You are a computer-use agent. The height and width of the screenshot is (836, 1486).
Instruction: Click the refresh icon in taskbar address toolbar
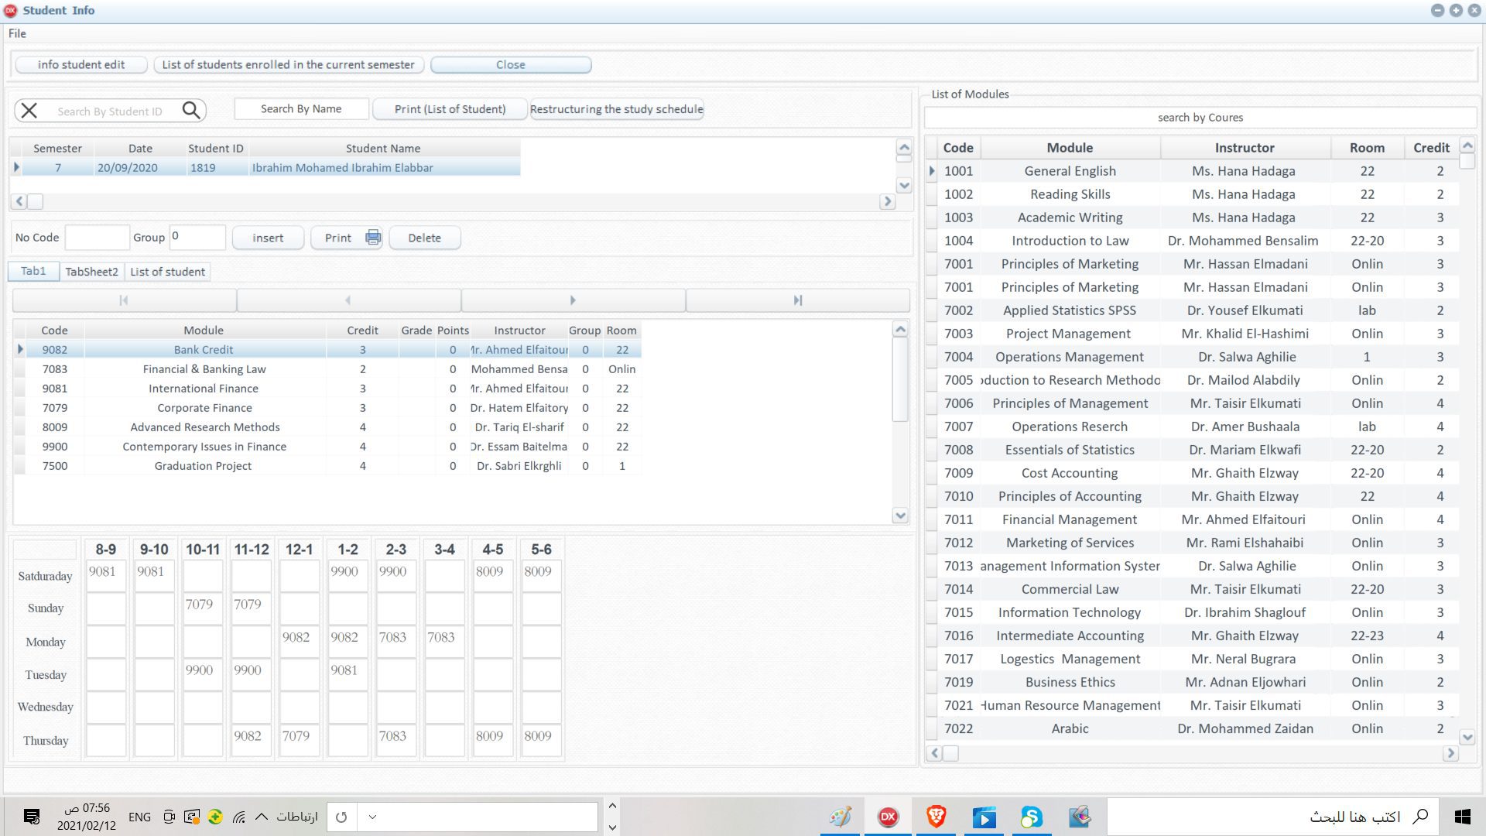click(341, 817)
